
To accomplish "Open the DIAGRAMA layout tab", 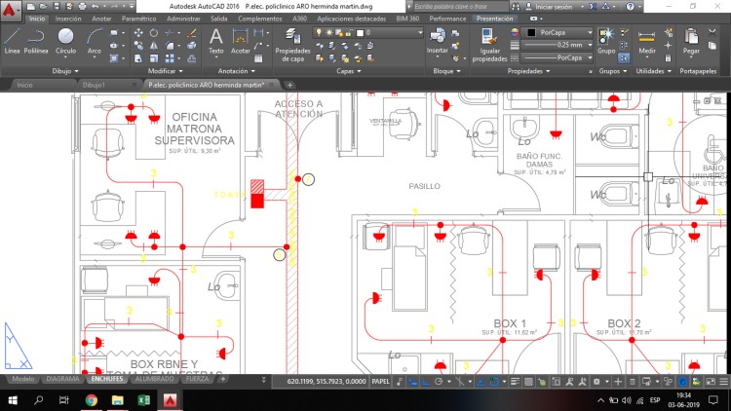I will (x=62, y=379).
